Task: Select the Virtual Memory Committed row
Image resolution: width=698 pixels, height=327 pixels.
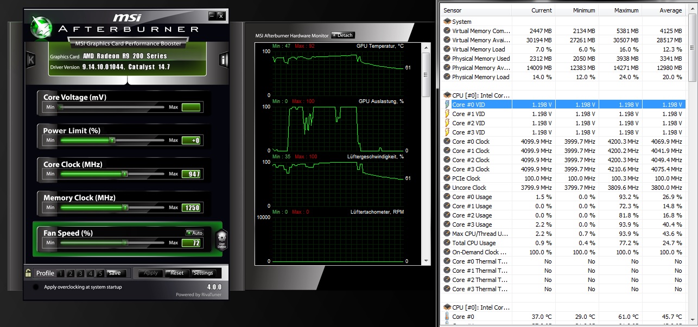Action: coord(563,31)
